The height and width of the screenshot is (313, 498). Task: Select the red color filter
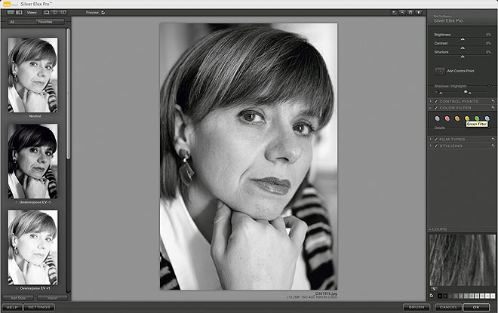(x=447, y=118)
